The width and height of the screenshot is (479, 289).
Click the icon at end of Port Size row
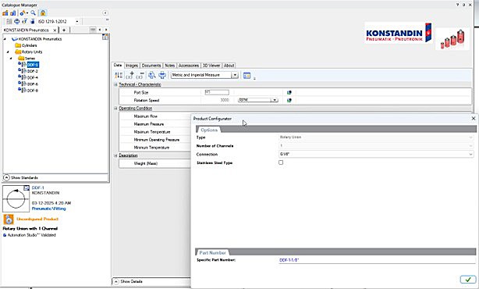click(x=289, y=92)
